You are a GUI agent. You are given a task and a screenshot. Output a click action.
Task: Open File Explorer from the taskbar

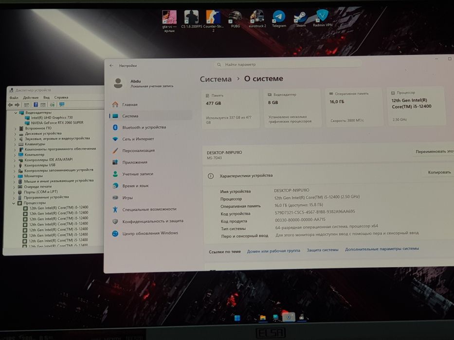click(263, 318)
